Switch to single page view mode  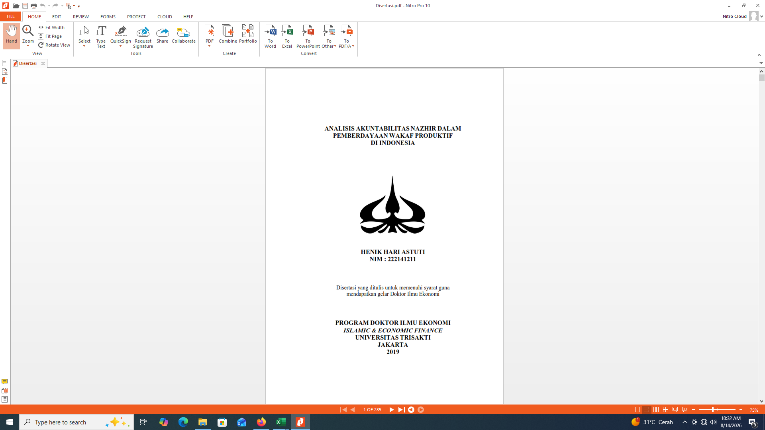point(637,410)
